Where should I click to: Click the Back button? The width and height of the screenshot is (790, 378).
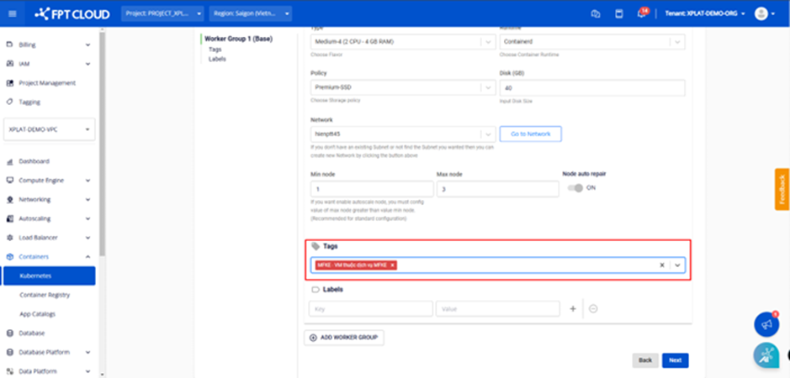[x=644, y=360]
